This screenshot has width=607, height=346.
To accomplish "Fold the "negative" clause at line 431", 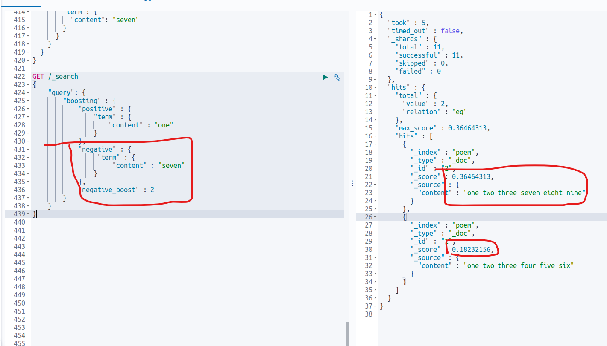I will pos(28,150).
